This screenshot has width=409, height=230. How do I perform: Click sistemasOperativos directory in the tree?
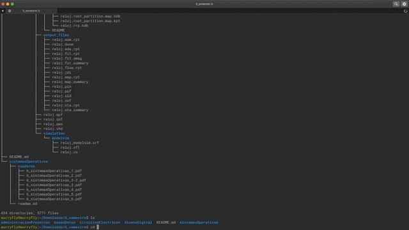[x=28, y=162]
